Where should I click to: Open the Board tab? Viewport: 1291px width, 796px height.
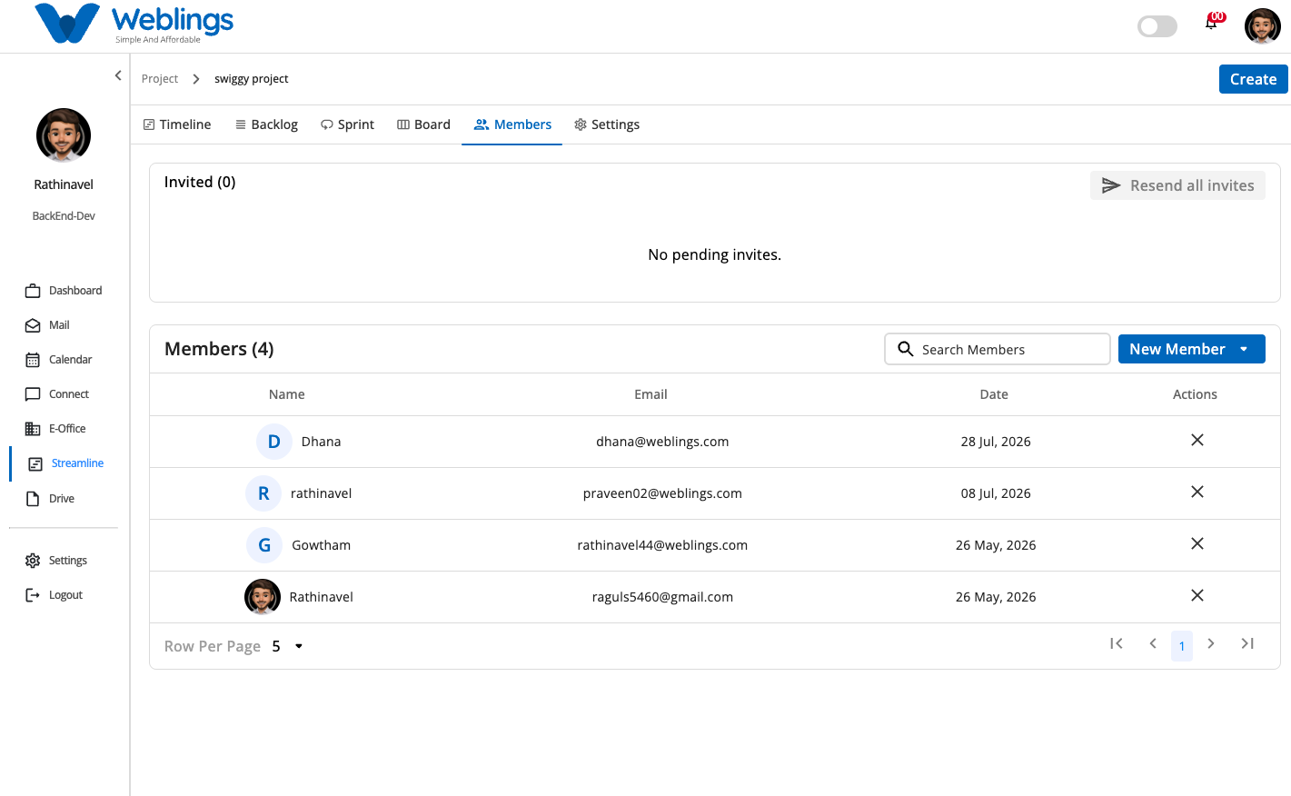423,124
